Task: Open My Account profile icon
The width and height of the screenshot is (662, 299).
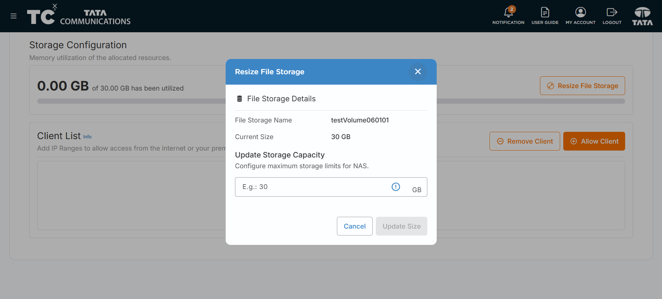Action: 580,16
